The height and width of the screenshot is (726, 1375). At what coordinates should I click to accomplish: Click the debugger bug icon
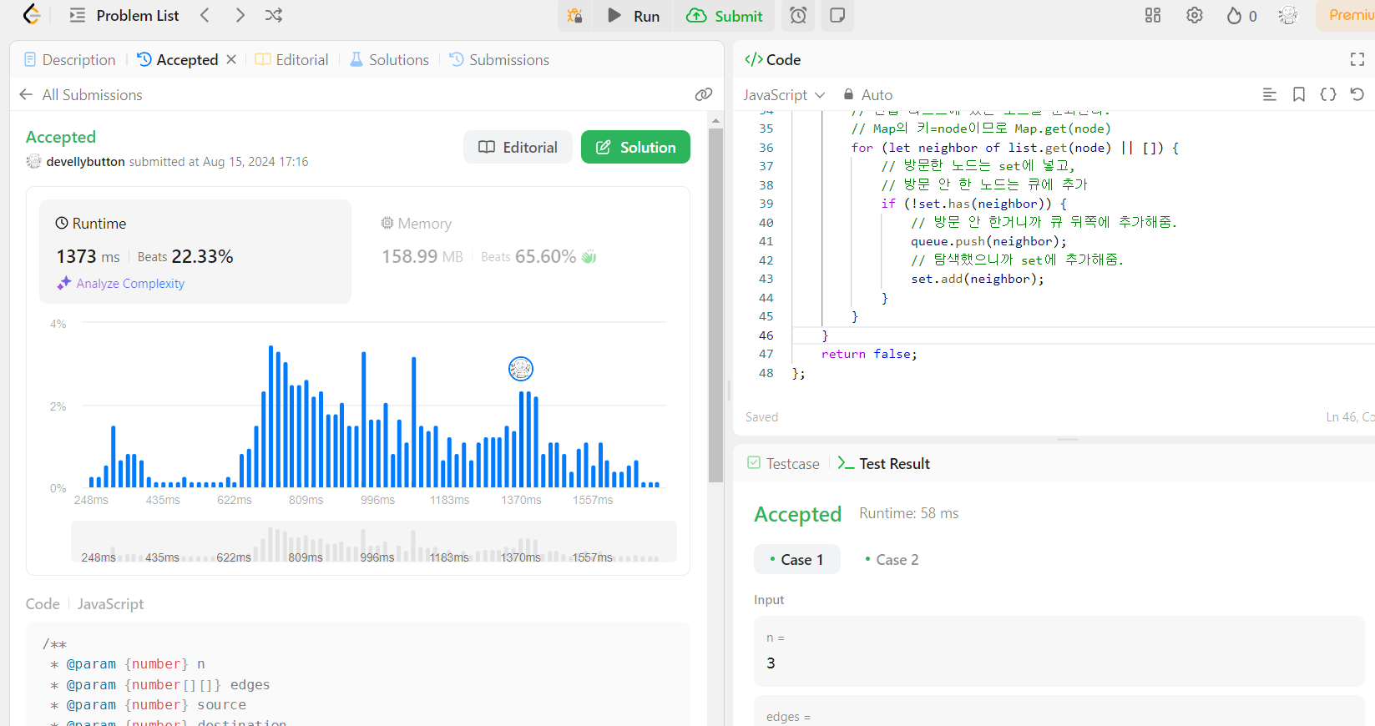pyautogui.click(x=574, y=16)
